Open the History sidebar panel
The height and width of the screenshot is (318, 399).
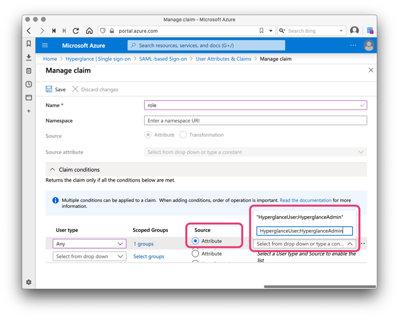[x=29, y=84]
